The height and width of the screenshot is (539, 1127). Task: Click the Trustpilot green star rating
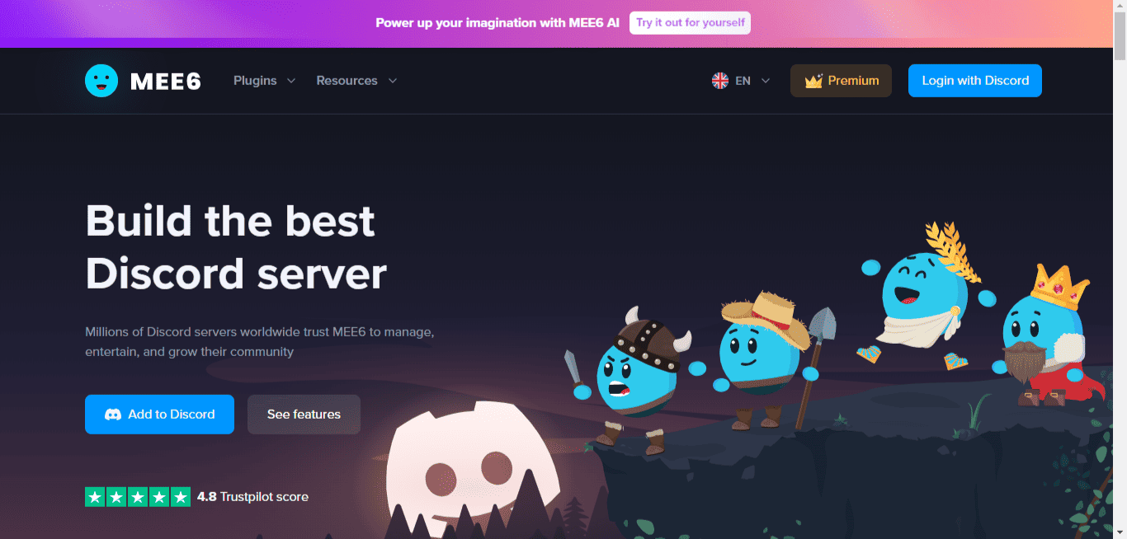pos(138,497)
